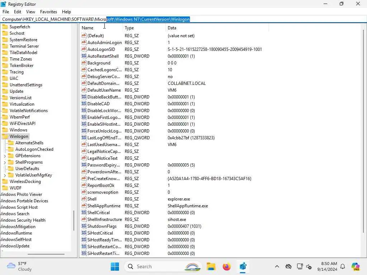Image resolution: width=367 pixels, height=275 pixels.
Task: Select the WirelessDocking key
Action: coord(25,182)
